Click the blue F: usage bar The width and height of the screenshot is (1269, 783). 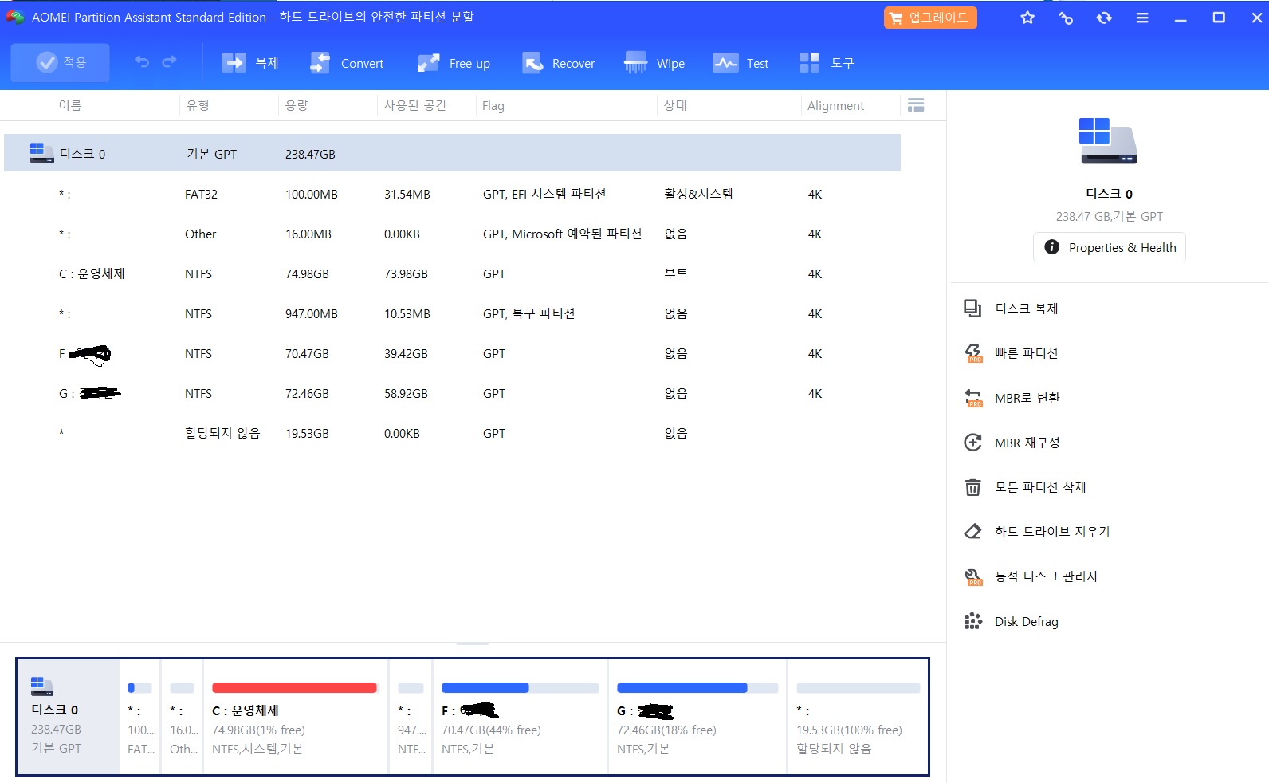(485, 687)
